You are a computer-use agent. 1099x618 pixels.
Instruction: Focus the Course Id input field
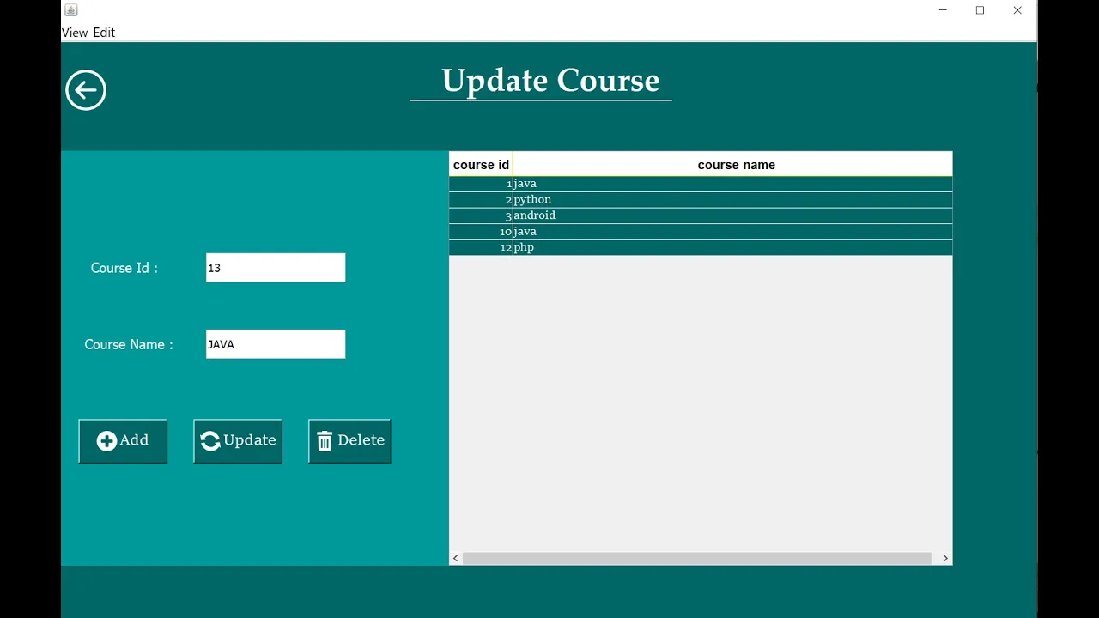[x=276, y=268]
